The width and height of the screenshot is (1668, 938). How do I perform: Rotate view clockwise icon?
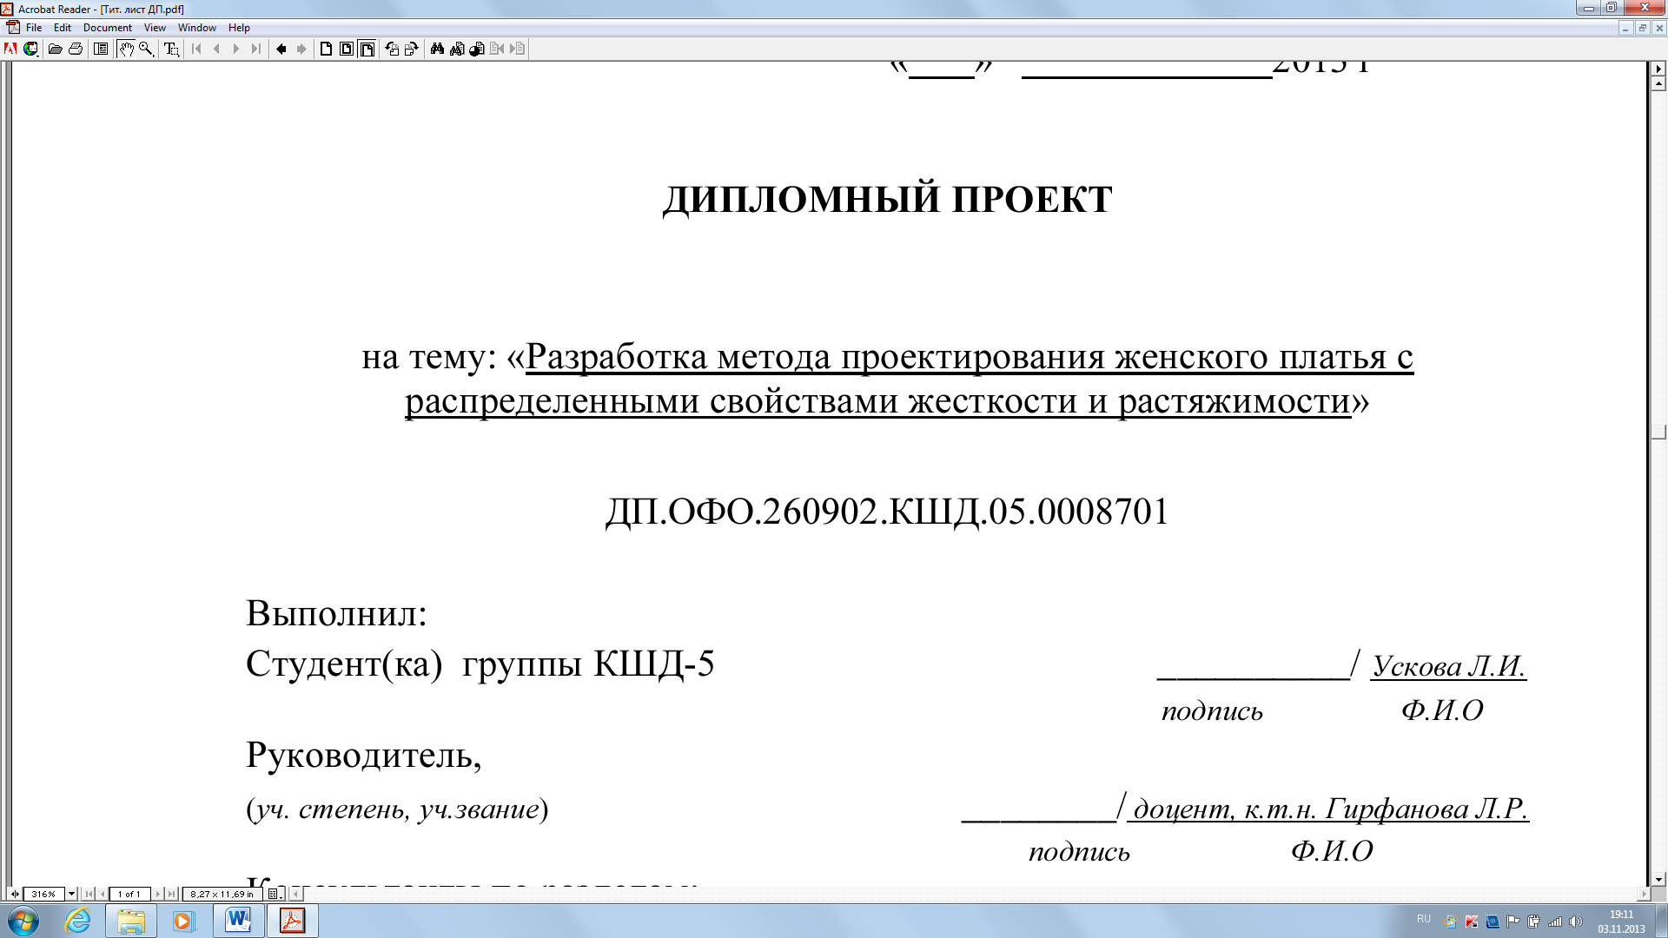412,49
